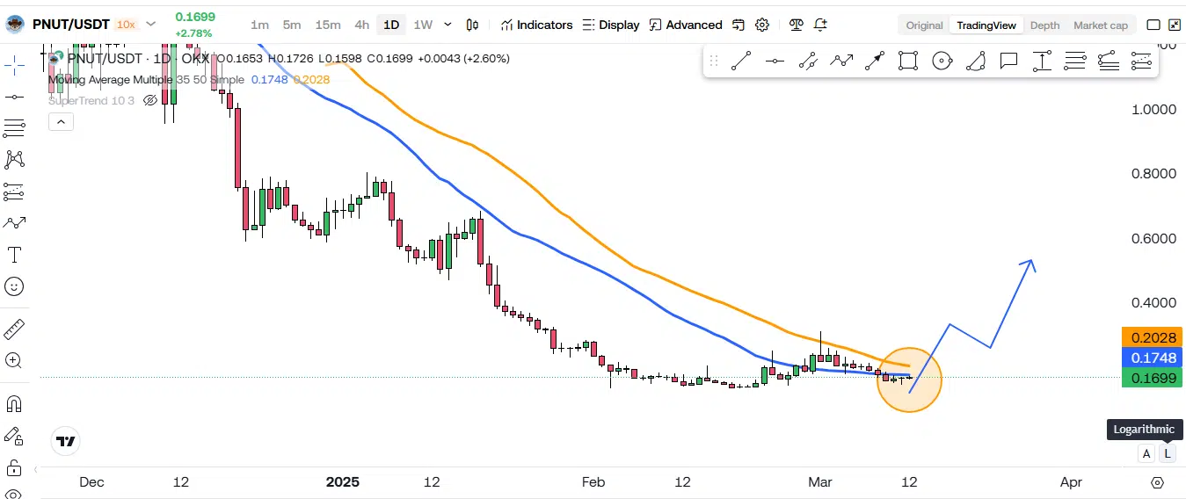
Task: Open the ruler measure tool
Action: pos(14,329)
